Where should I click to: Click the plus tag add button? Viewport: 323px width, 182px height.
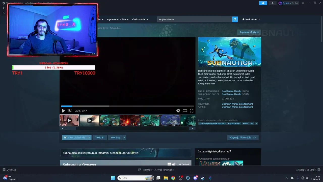[256, 124]
